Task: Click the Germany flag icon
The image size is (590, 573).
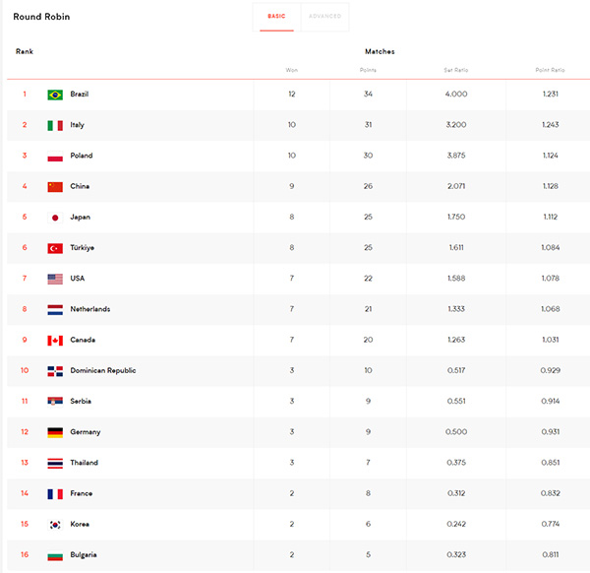Action: tap(55, 432)
